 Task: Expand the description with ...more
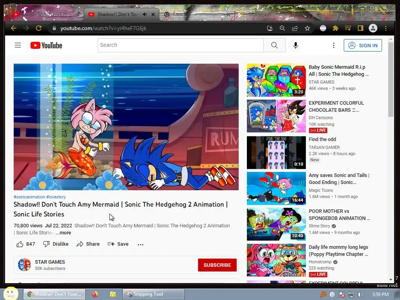pos(63,233)
